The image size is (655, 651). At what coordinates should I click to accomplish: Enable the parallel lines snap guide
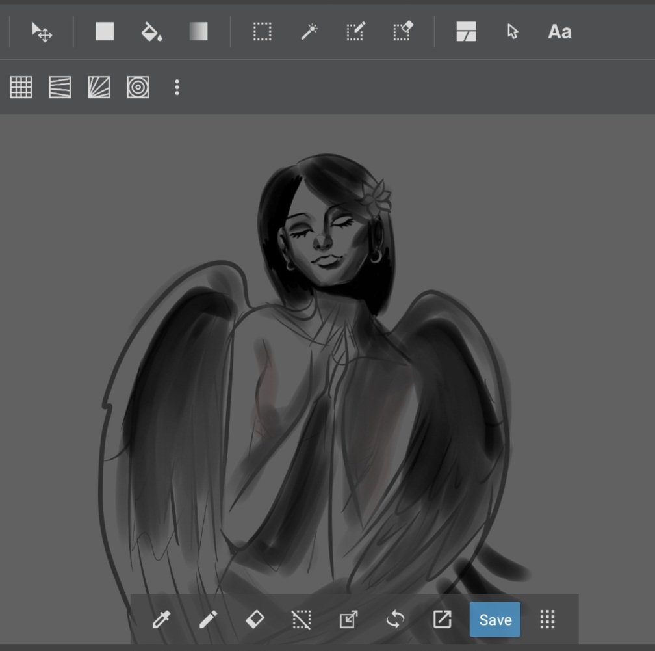point(60,87)
